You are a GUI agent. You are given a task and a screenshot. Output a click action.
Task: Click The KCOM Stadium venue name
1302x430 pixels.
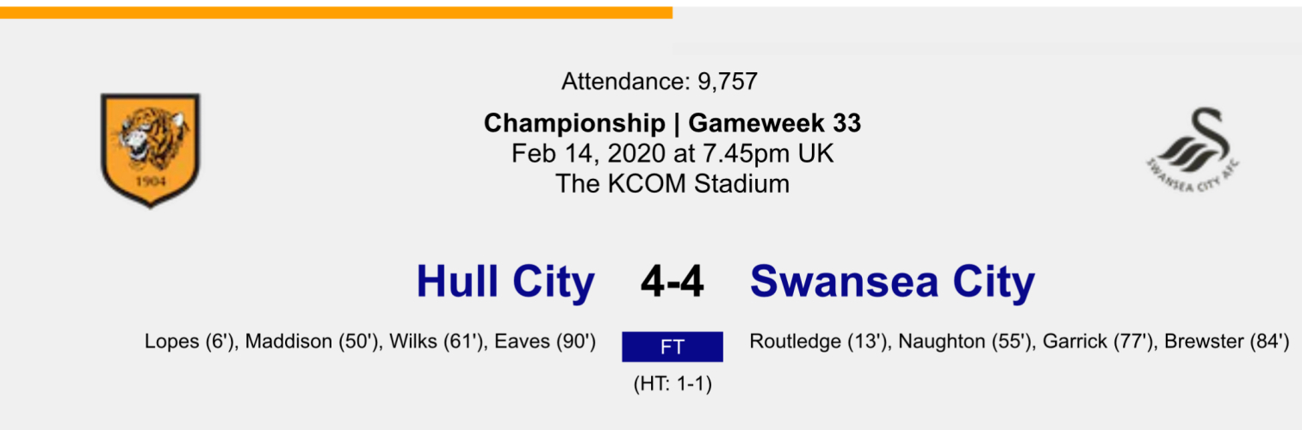[x=672, y=183]
